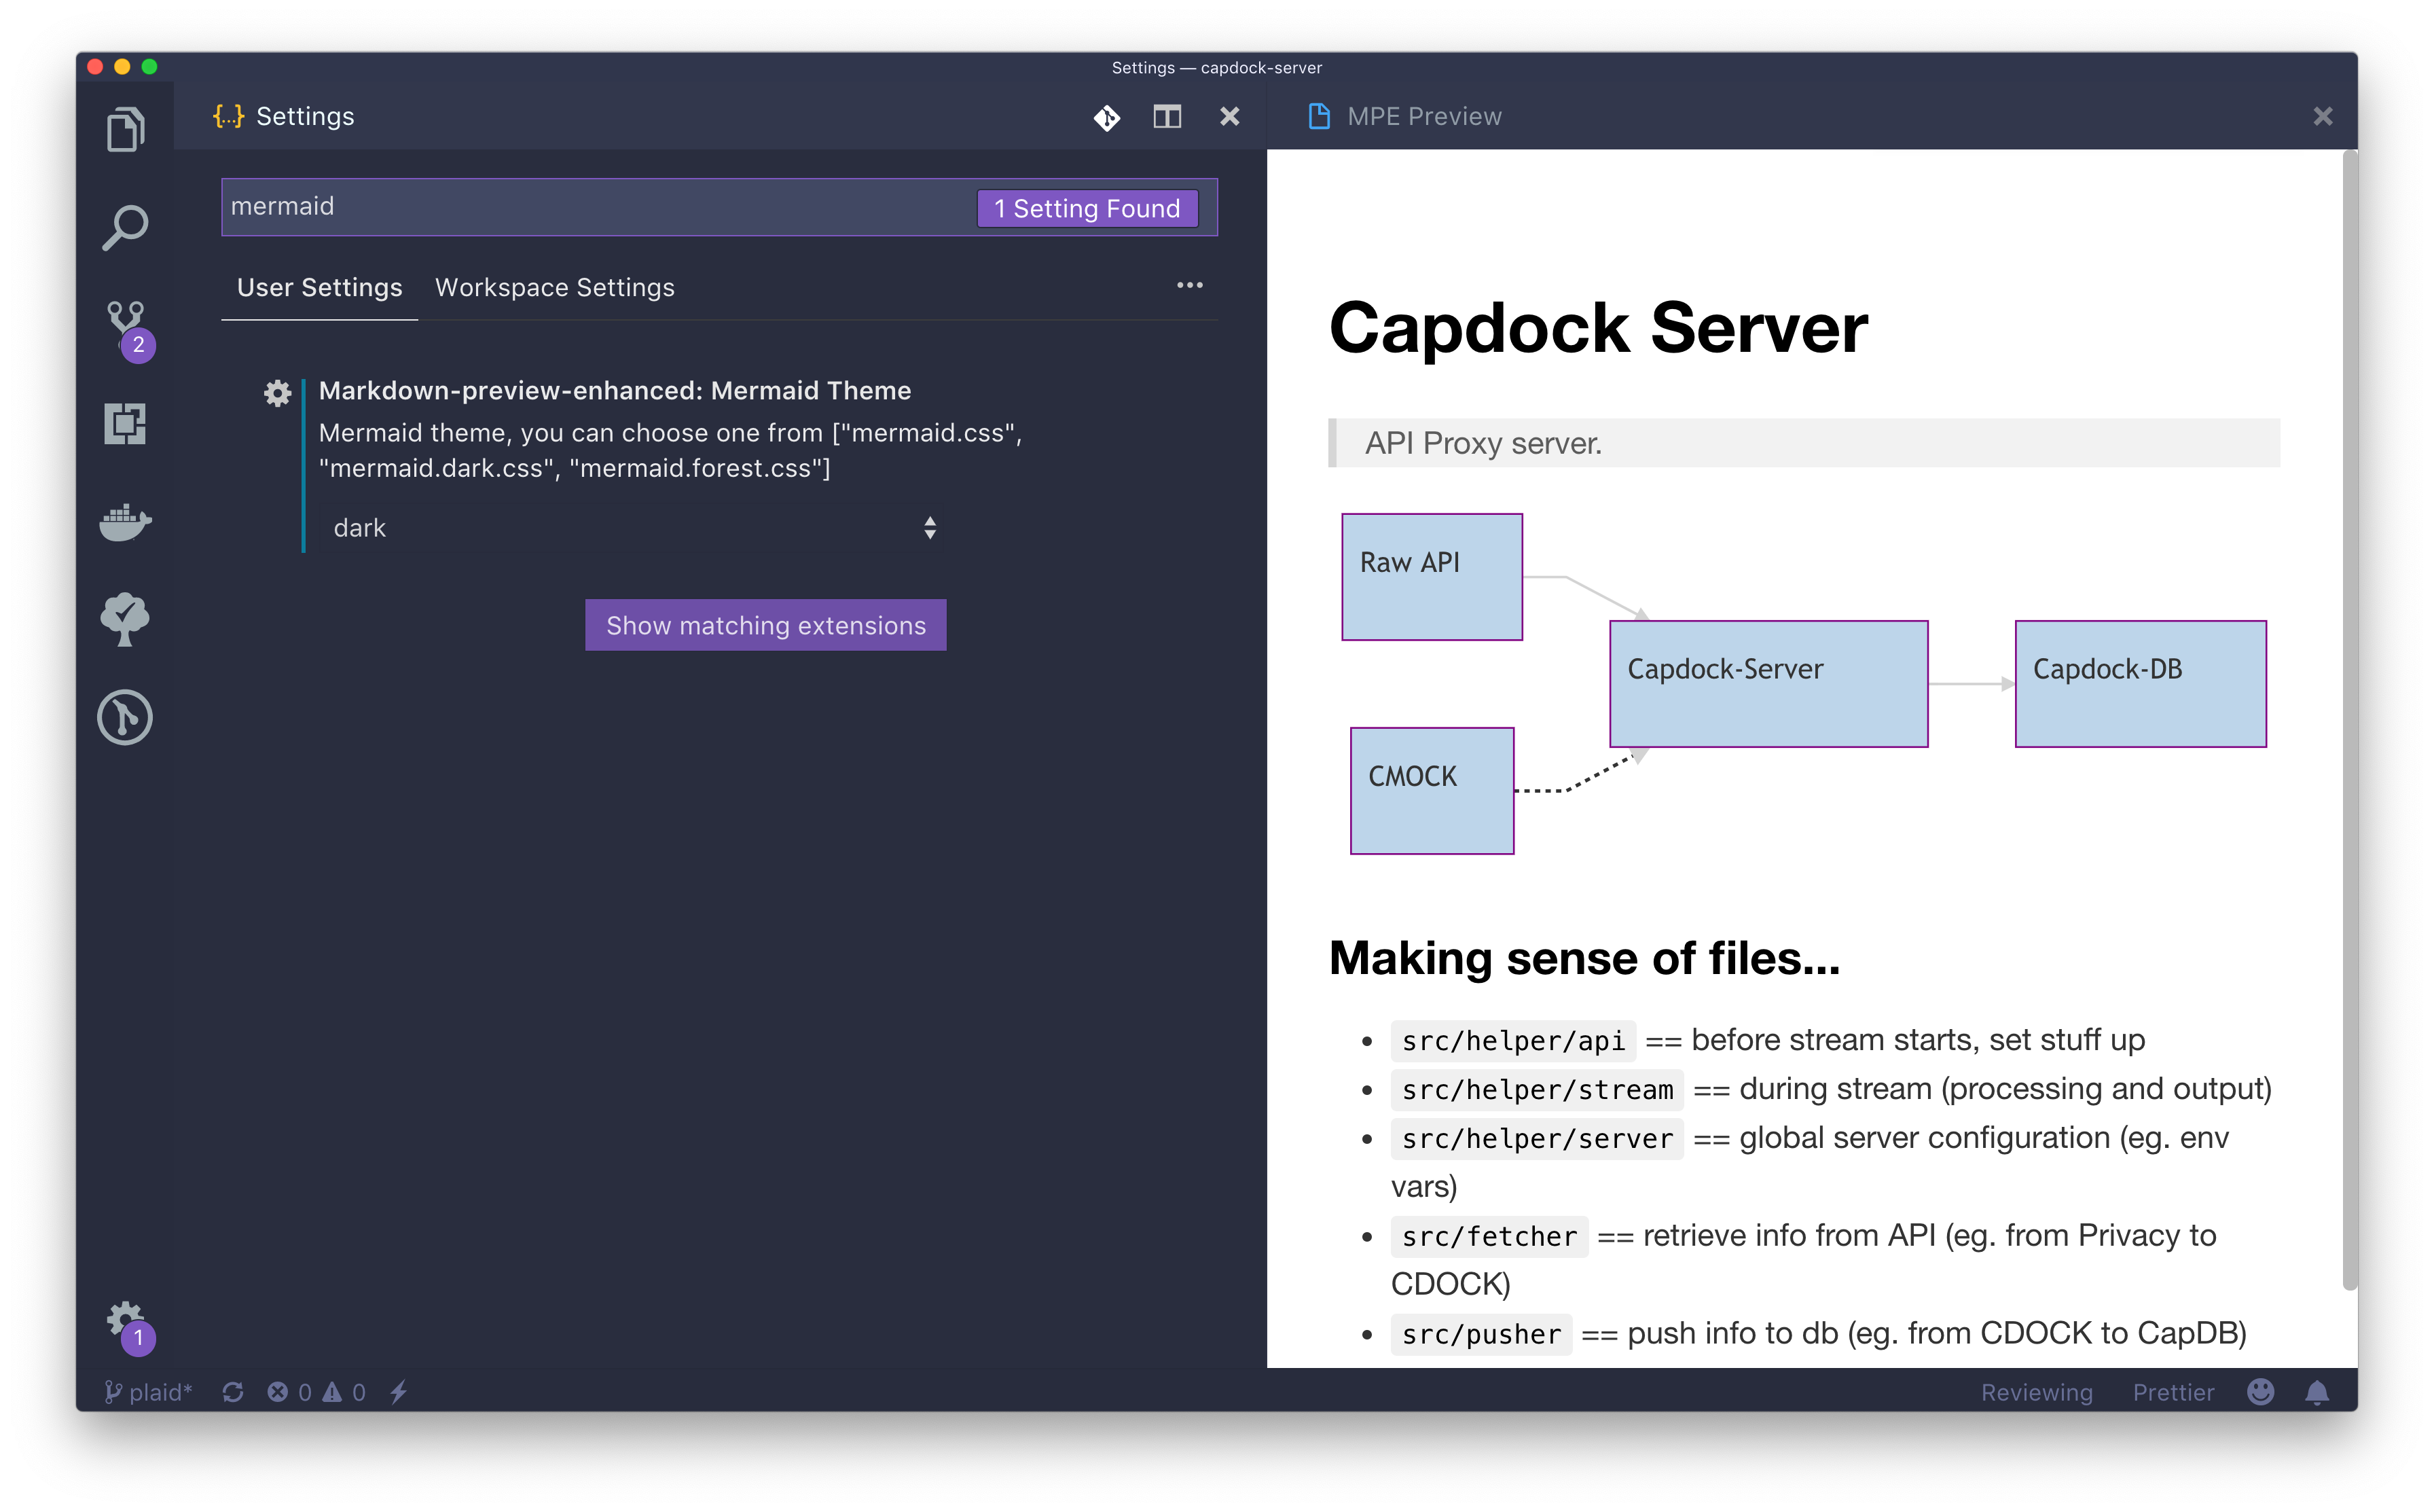Image resolution: width=2434 pixels, height=1512 pixels.
Task: Open gear menu beside Mermaid Theme setting
Action: coord(277,393)
